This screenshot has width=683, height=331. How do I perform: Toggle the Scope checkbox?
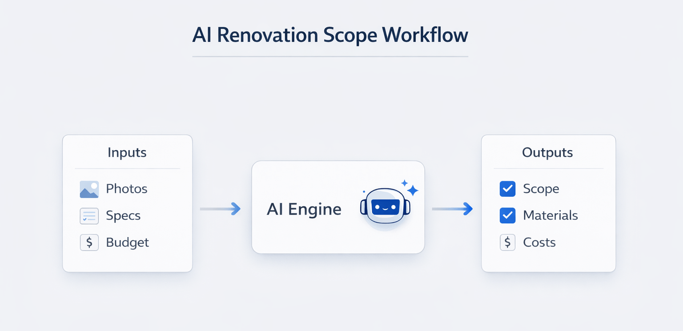pyautogui.click(x=507, y=189)
